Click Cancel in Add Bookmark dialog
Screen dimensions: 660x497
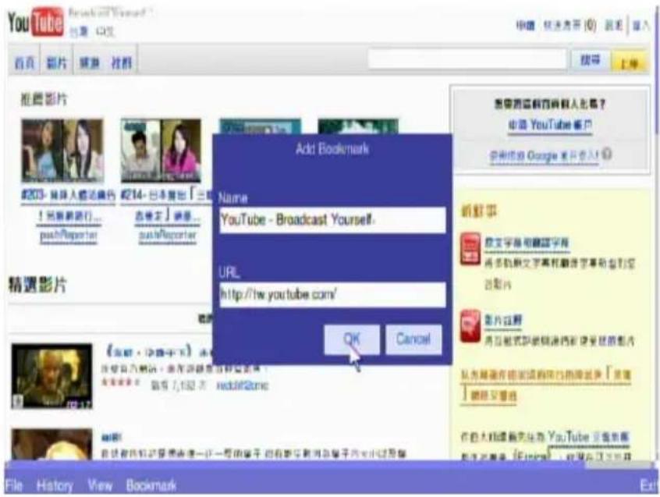pos(413,339)
